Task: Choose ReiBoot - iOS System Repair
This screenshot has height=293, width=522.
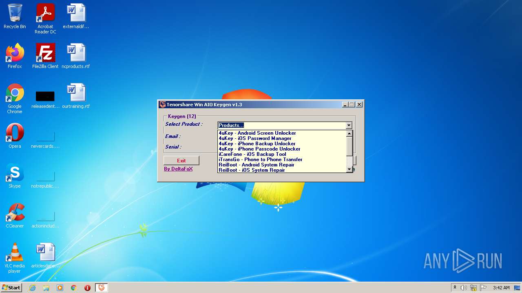Action: pyautogui.click(x=282, y=170)
